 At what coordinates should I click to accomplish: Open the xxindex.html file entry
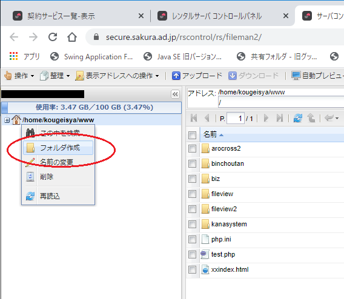[x=230, y=269]
